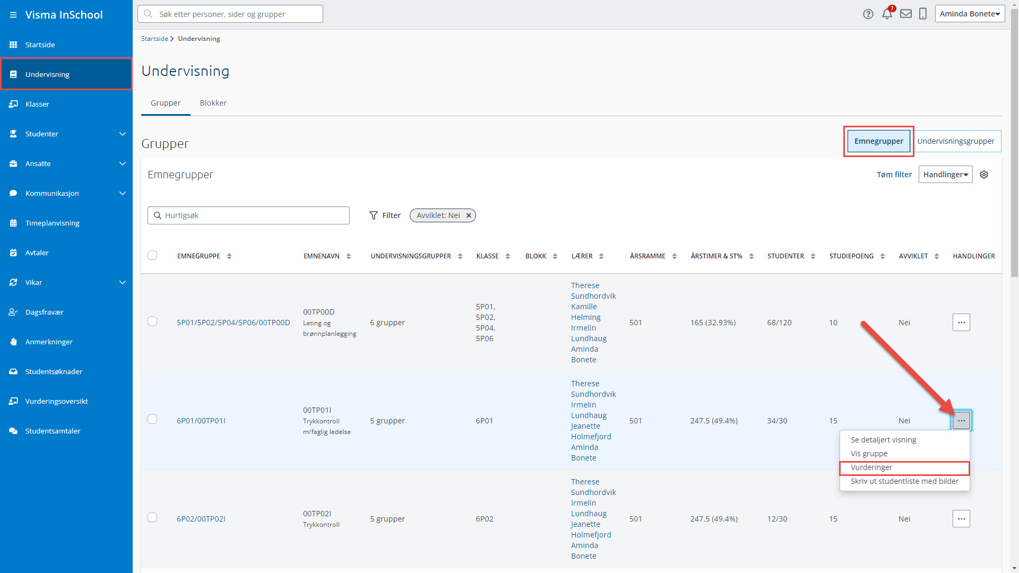Image resolution: width=1019 pixels, height=573 pixels.
Task: Open the Aminda Bonete user dropdown
Action: tap(970, 14)
